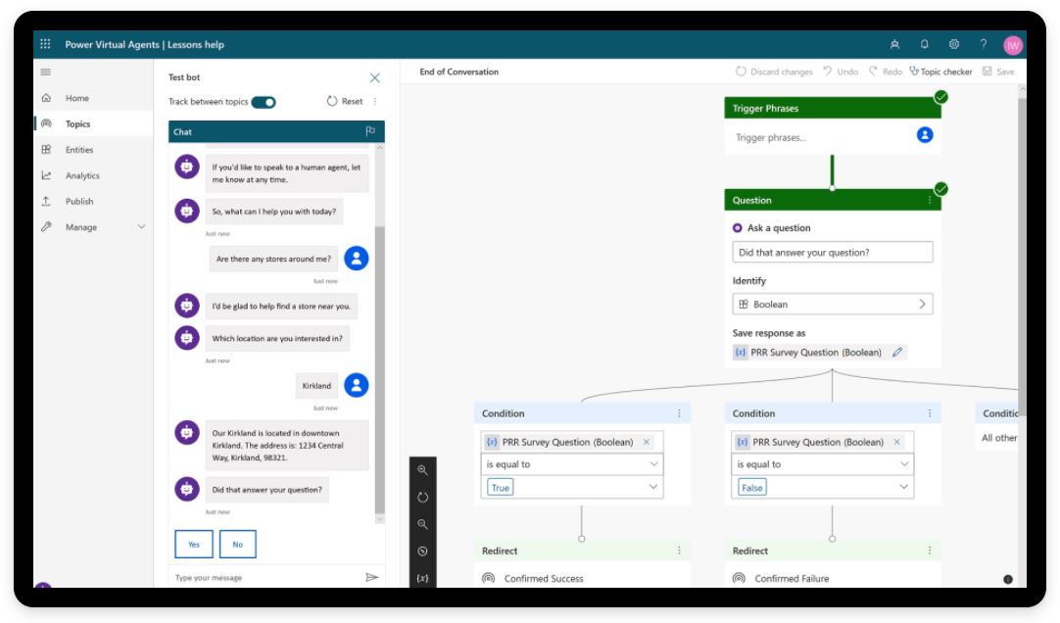Open the user account avatar
This screenshot has height=623, width=1060.
[1013, 45]
